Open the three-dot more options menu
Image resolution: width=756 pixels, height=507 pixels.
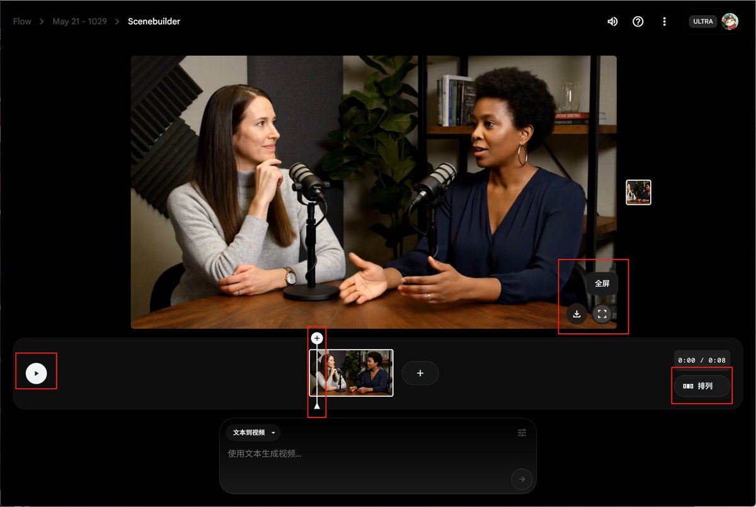tap(664, 21)
